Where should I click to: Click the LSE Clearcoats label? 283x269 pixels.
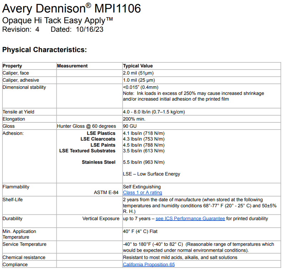pyautogui.click(x=98, y=139)
